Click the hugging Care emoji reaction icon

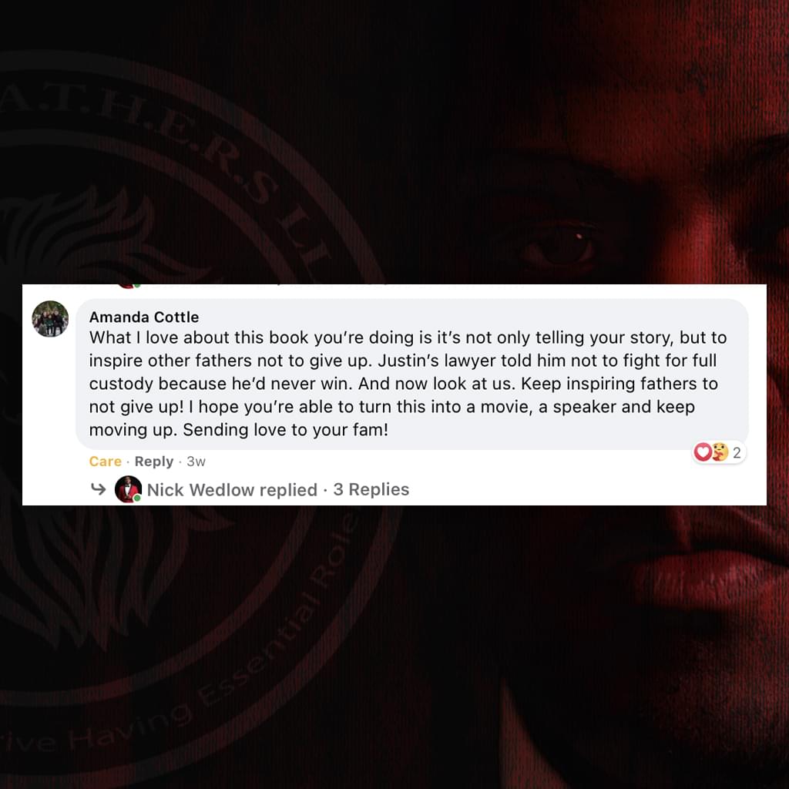tap(720, 452)
